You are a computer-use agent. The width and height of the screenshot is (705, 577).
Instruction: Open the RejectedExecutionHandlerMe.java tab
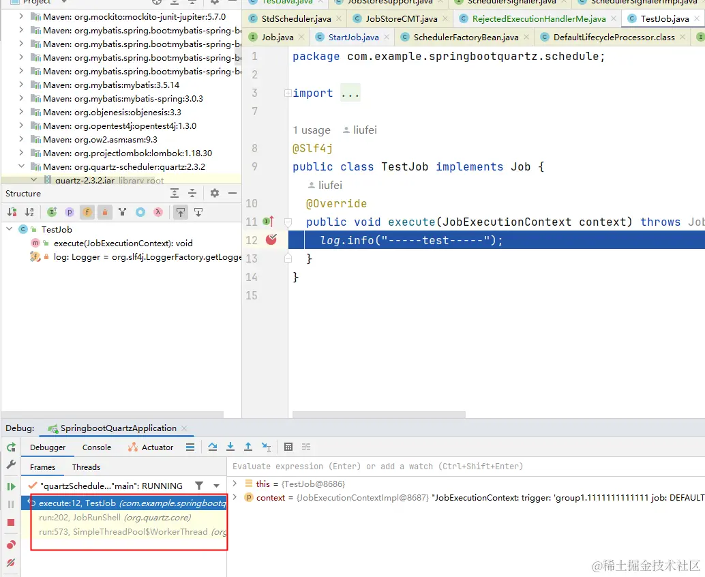point(539,19)
